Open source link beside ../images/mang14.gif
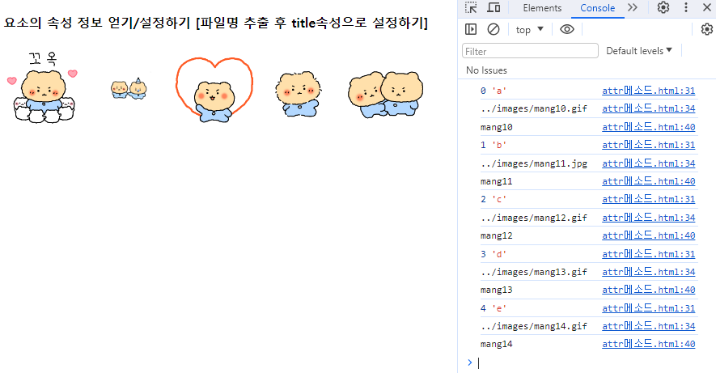Viewport: 716px width, 373px height. [x=648, y=326]
